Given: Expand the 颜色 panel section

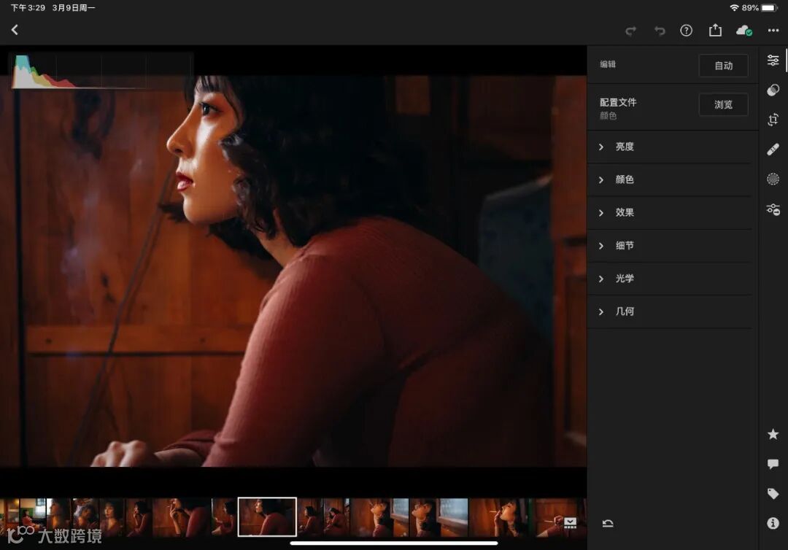Looking at the screenshot, I should tap(669, 179).
